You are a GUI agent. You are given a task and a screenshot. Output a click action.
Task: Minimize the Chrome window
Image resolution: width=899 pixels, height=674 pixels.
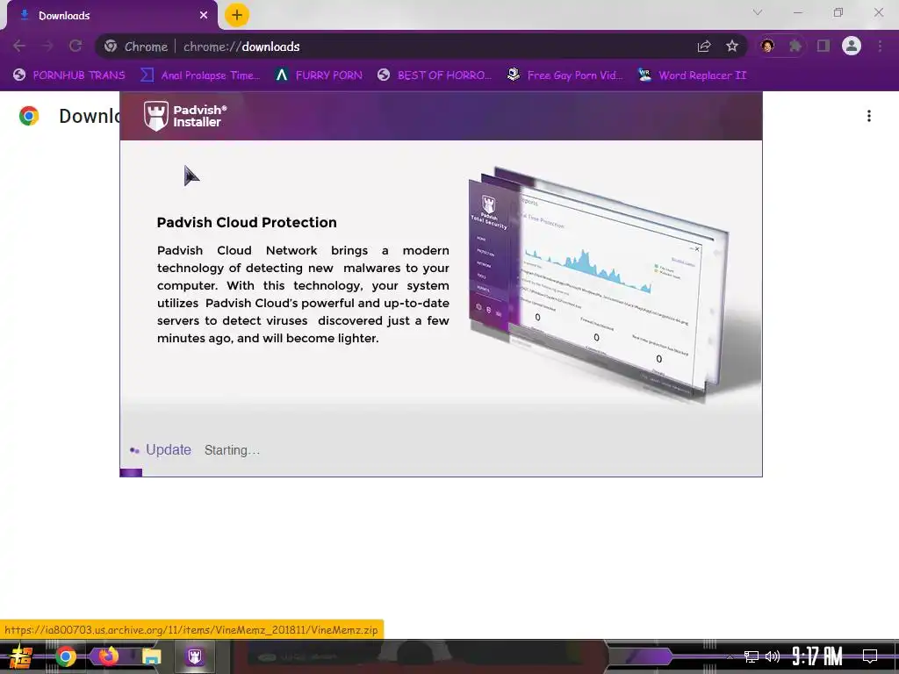[x=797, y=12]
